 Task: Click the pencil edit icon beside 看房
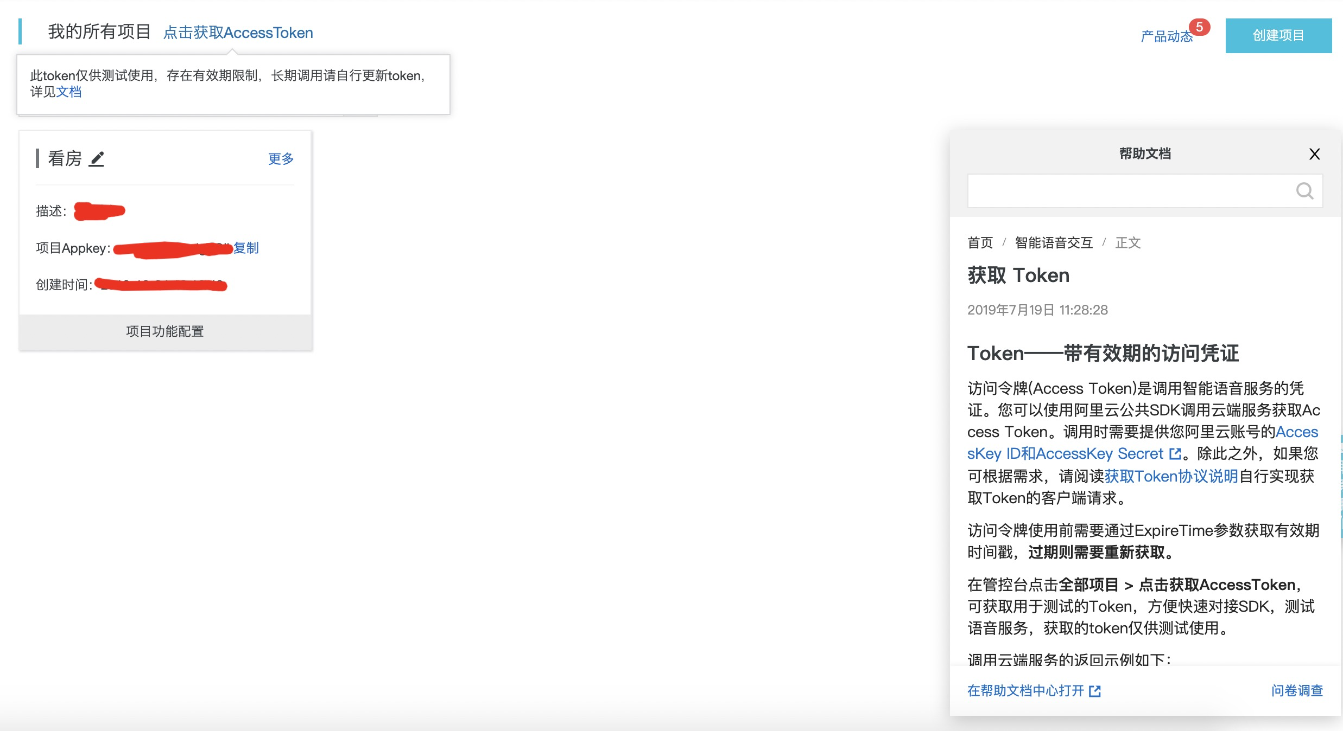coord(97,159)
